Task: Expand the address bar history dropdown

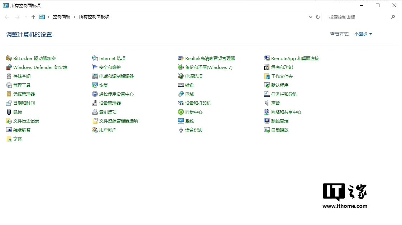Action: point(310,17)
